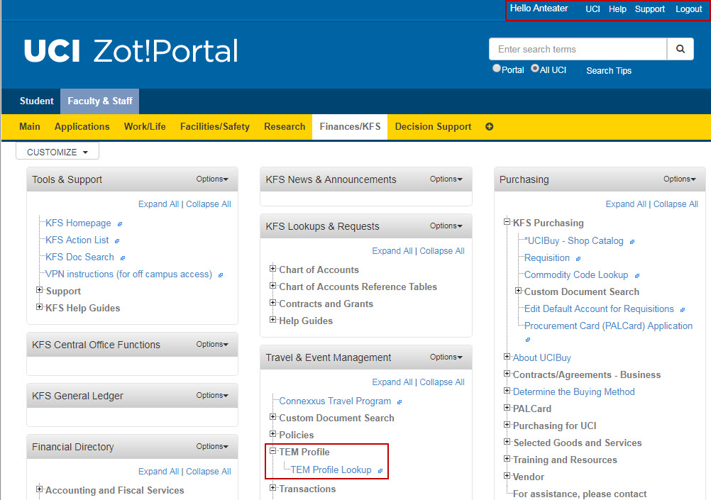Expand Contracts and Grants node
Image resolution: width=711 pixels, height=500 pixels.
273,302
